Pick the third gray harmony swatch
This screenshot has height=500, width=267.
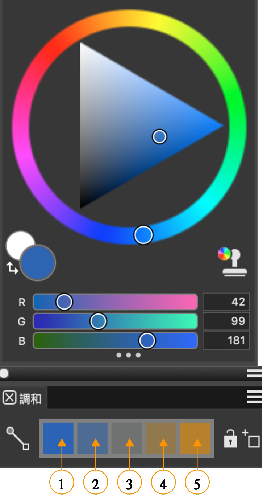tap(126, 438)
